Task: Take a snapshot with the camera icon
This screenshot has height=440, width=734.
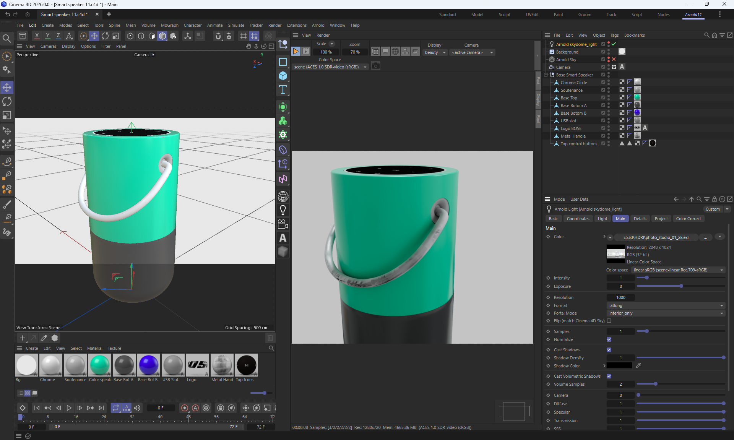Action: [376, 66]
